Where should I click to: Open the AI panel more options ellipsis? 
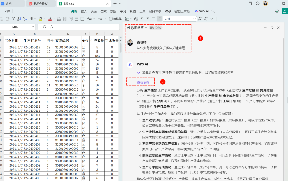tap(265, 28)
